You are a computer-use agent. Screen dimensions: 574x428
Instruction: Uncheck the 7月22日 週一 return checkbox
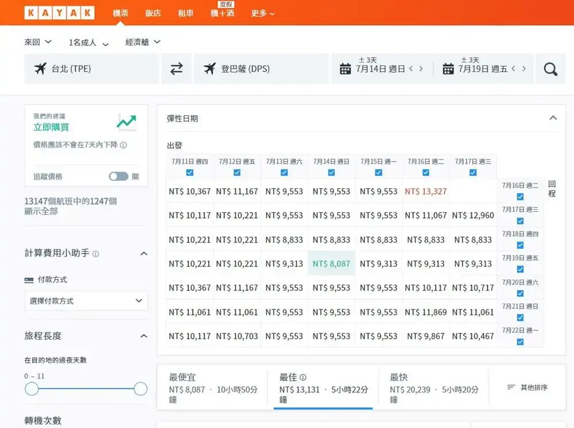520,342
